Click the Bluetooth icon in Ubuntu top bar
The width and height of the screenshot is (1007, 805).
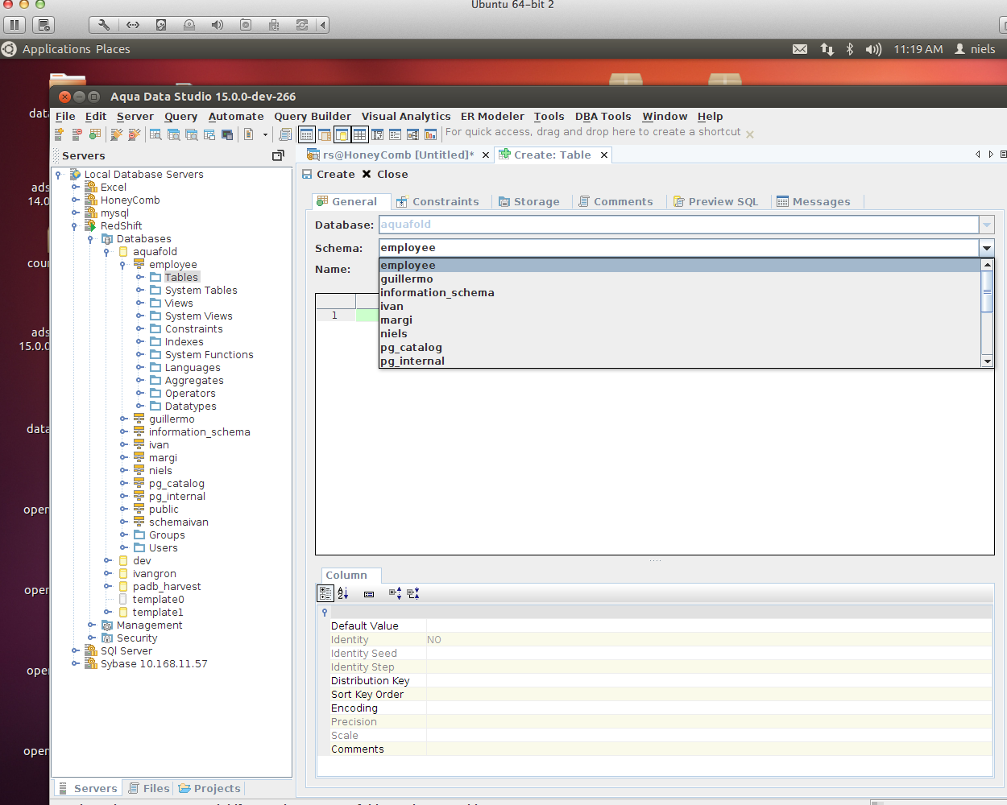849,49
